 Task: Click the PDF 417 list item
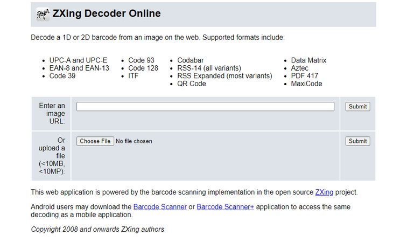coord(305,76)
